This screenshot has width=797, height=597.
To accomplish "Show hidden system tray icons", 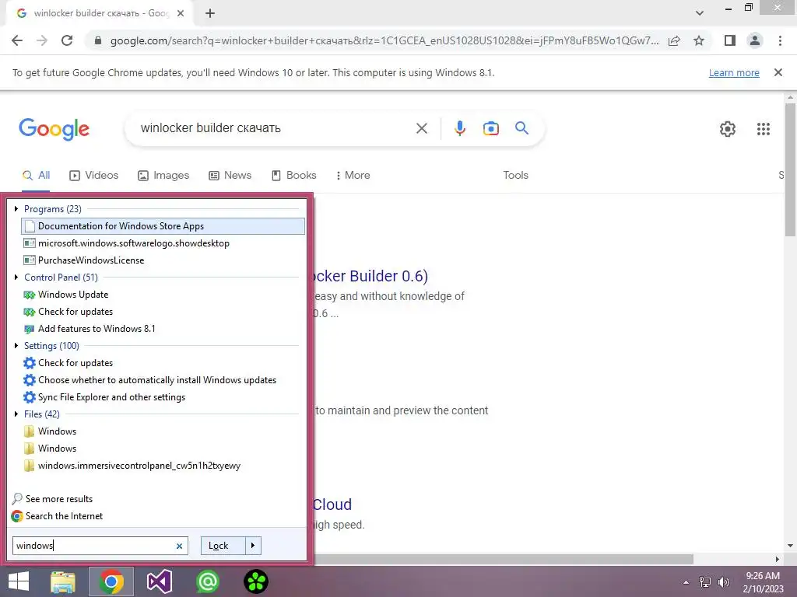I will click(x=686, y=582).
